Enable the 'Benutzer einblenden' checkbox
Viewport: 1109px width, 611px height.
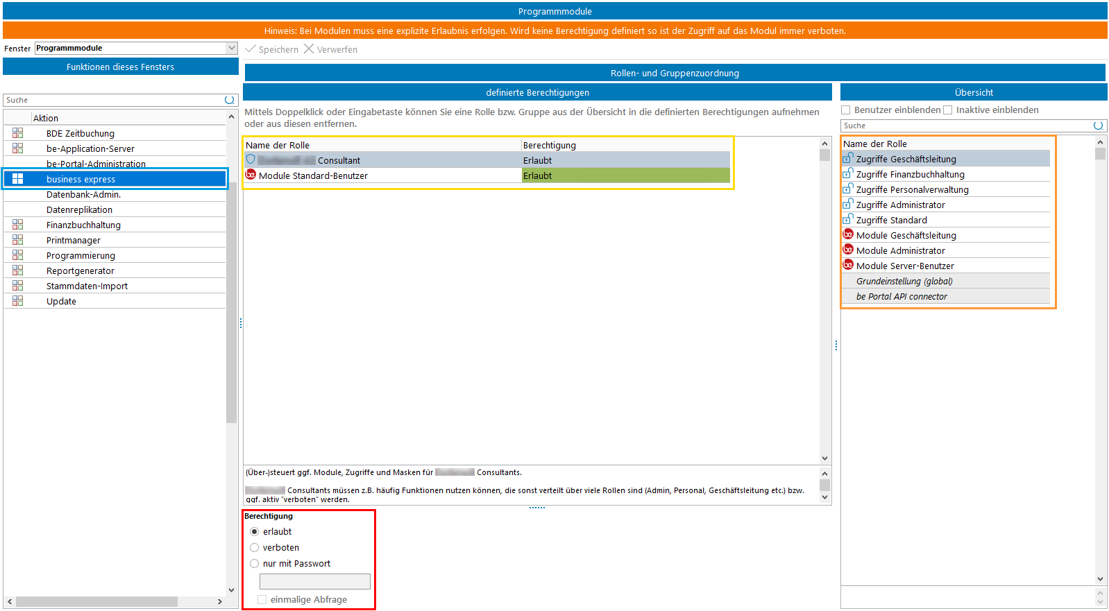pyautogui.click(x=846, y=110)
